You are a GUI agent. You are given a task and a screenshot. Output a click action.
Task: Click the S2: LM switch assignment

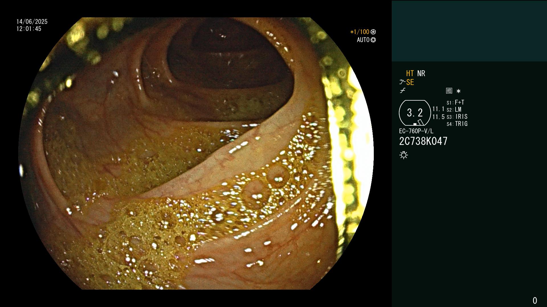[x=454, y=109]
